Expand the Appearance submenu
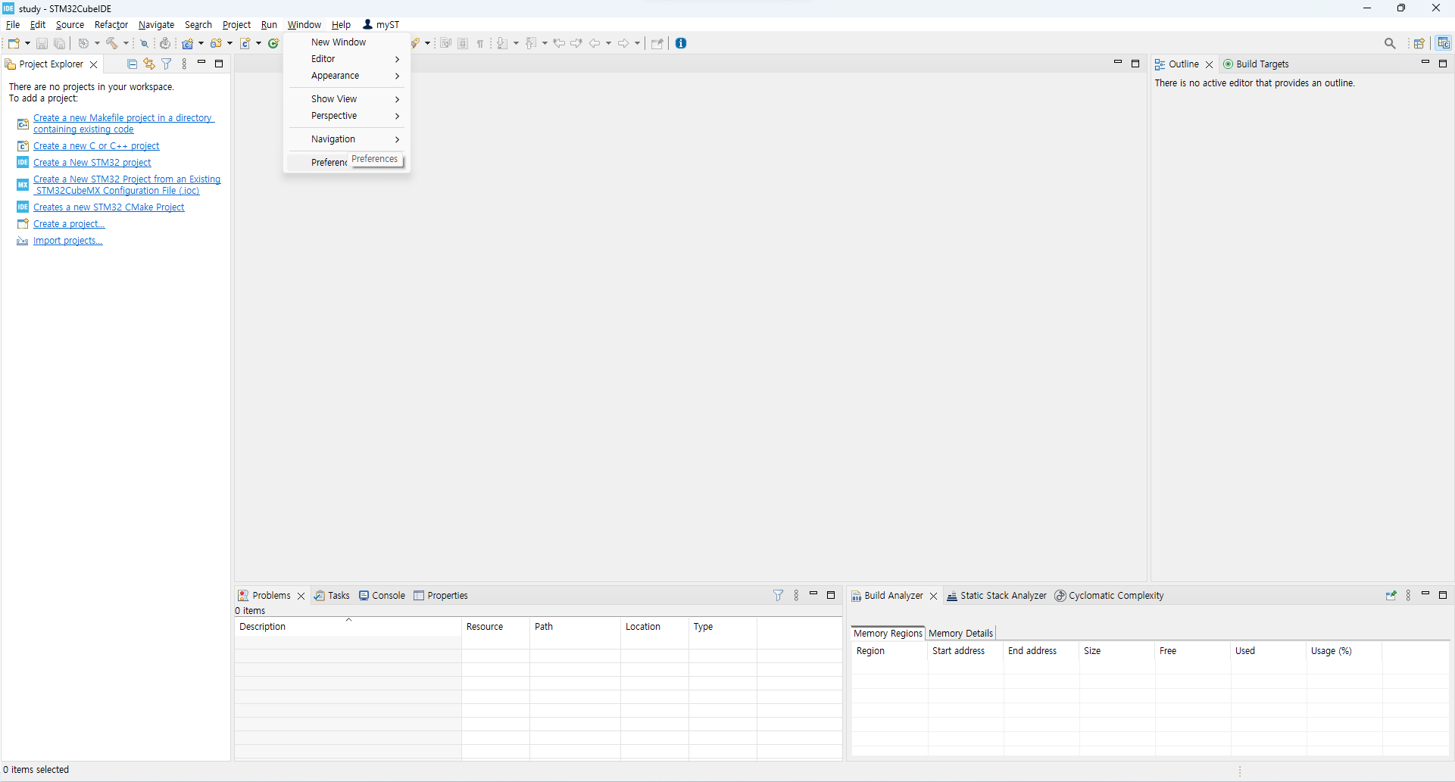 (x=346, y=76)
